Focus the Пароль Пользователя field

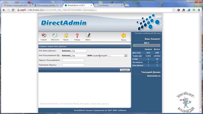73,60
